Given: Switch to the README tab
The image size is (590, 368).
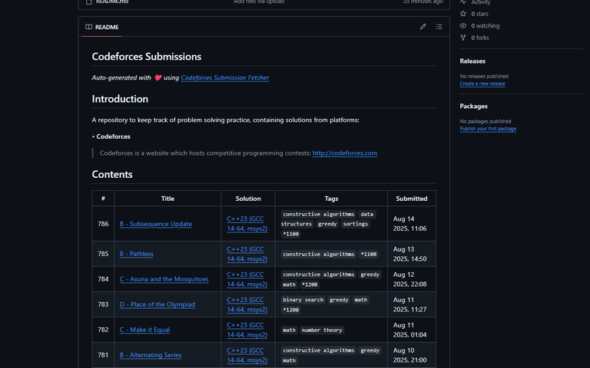Looking at the screenshot, I should click(x=102, y=27).
